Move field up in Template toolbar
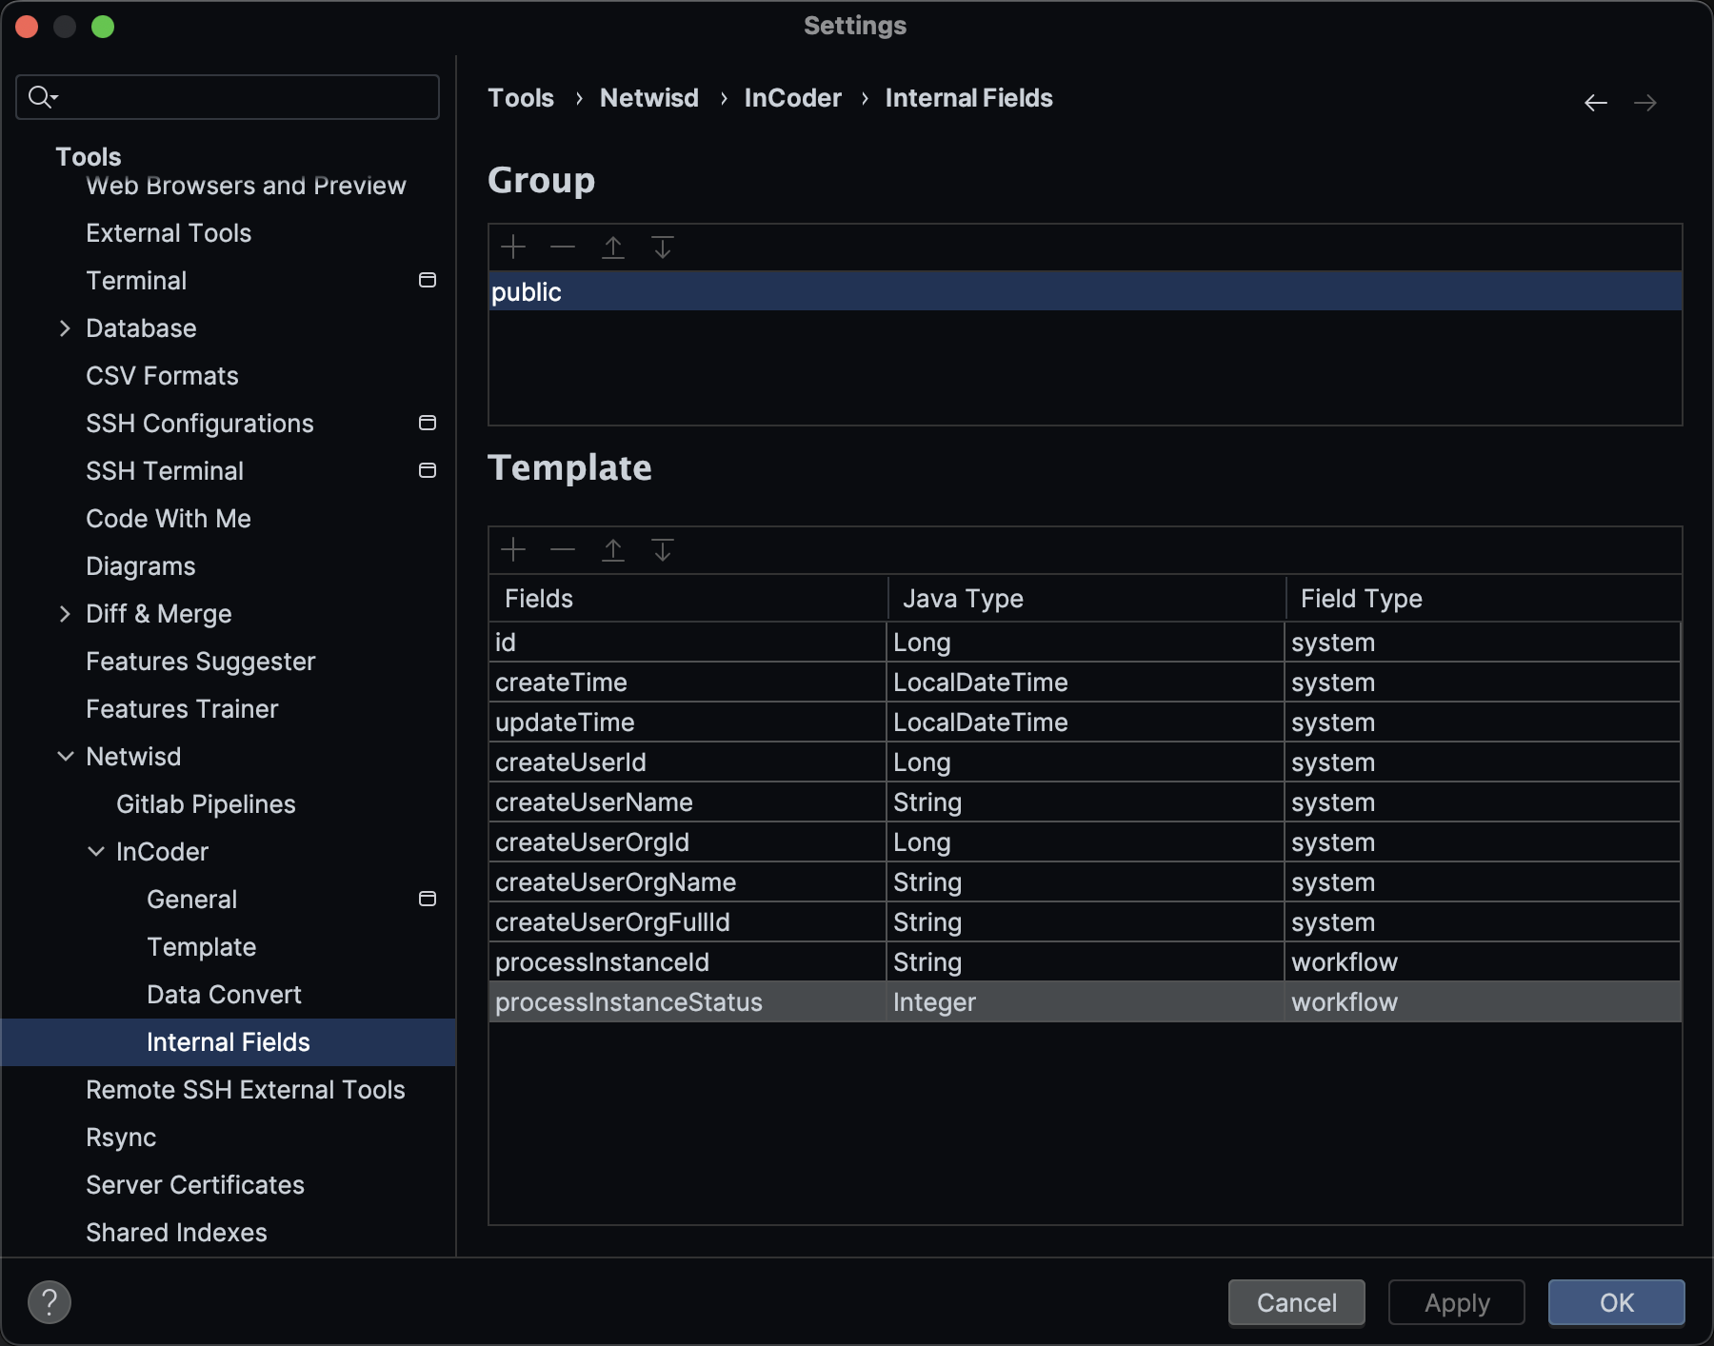This screenshot has width=1714, height=1346. [x=613, y=550]
